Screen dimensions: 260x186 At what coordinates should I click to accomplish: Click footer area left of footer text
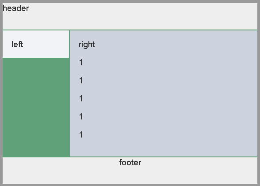point(61,163)
